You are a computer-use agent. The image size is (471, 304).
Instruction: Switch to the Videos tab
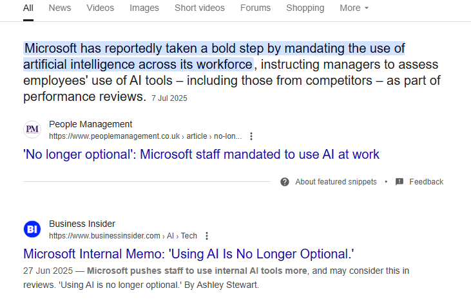pos(101,8)
